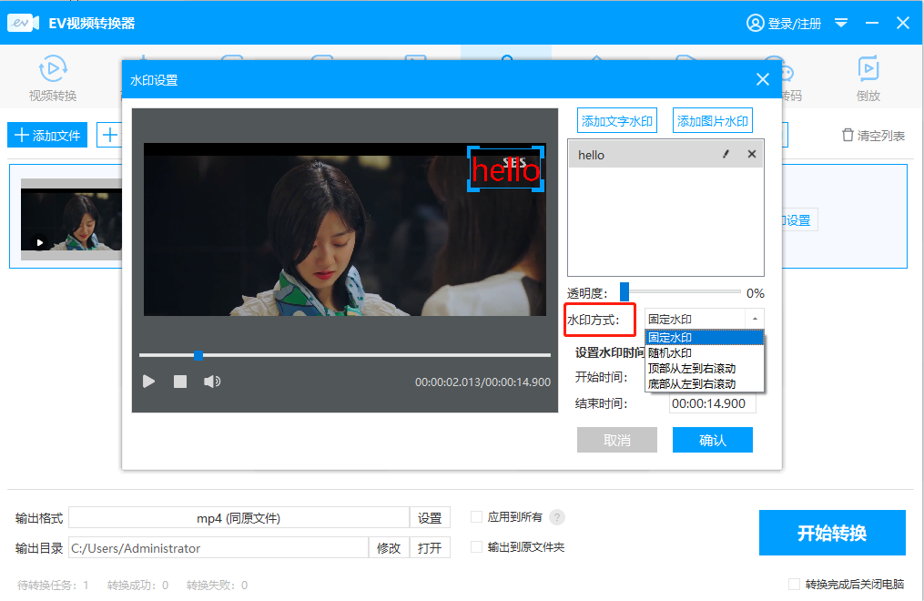The width and height of the screenshot is (924, 601).
Task: Choose 顶部从左到右滚动 option
Action: (691, 369)
